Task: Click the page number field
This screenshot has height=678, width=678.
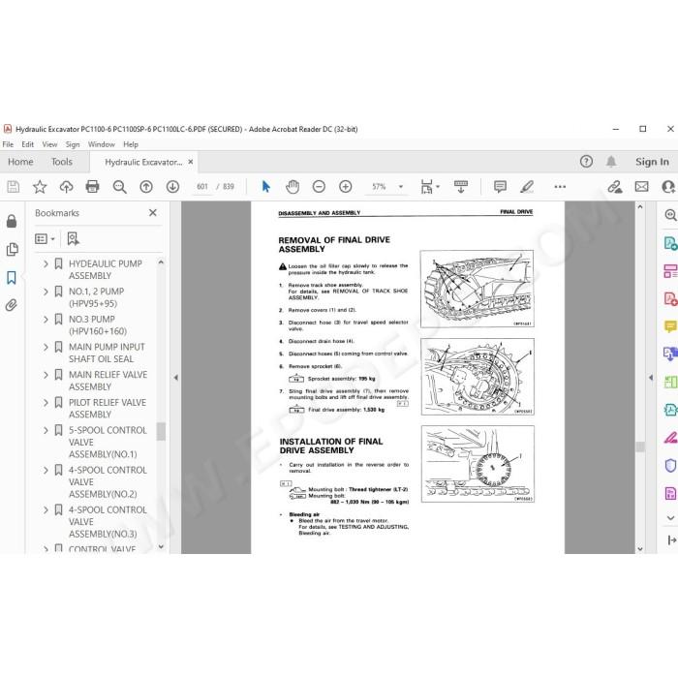Action: (202, 187)
